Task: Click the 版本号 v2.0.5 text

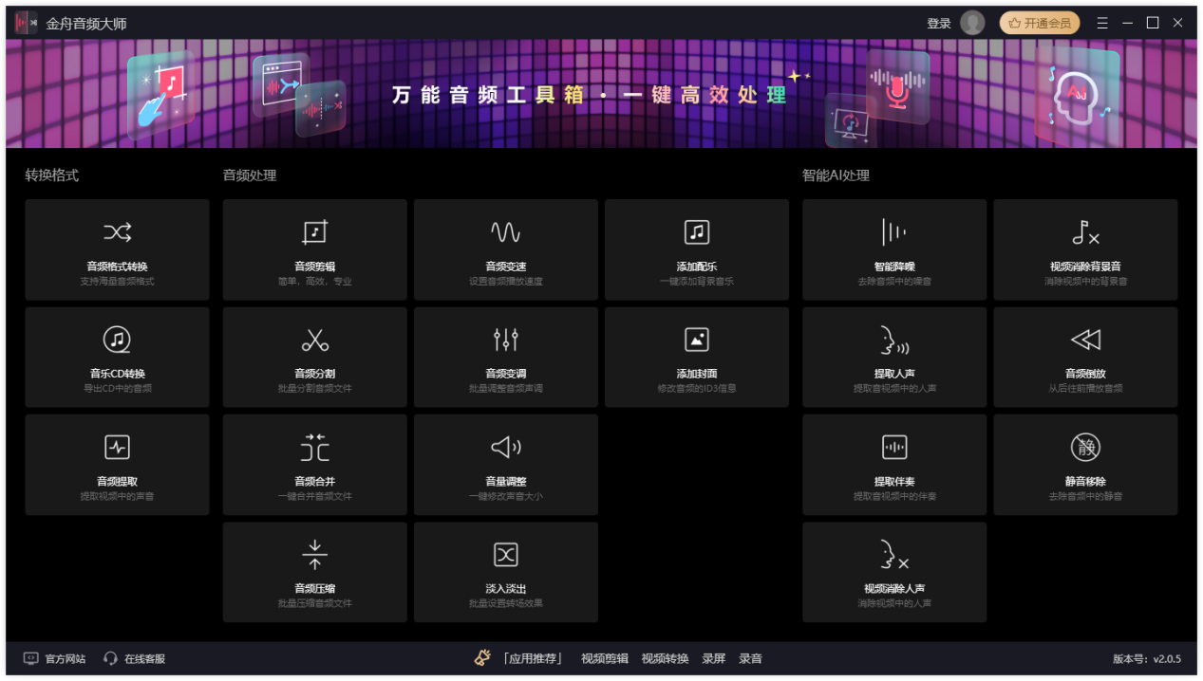Action: pos(1147,658)
